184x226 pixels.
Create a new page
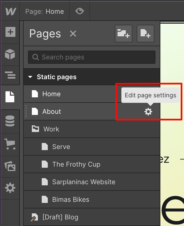(145, 34)
